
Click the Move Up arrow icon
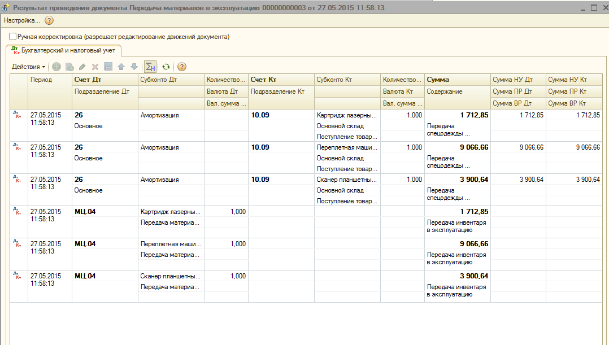click(x=121, y=67)
